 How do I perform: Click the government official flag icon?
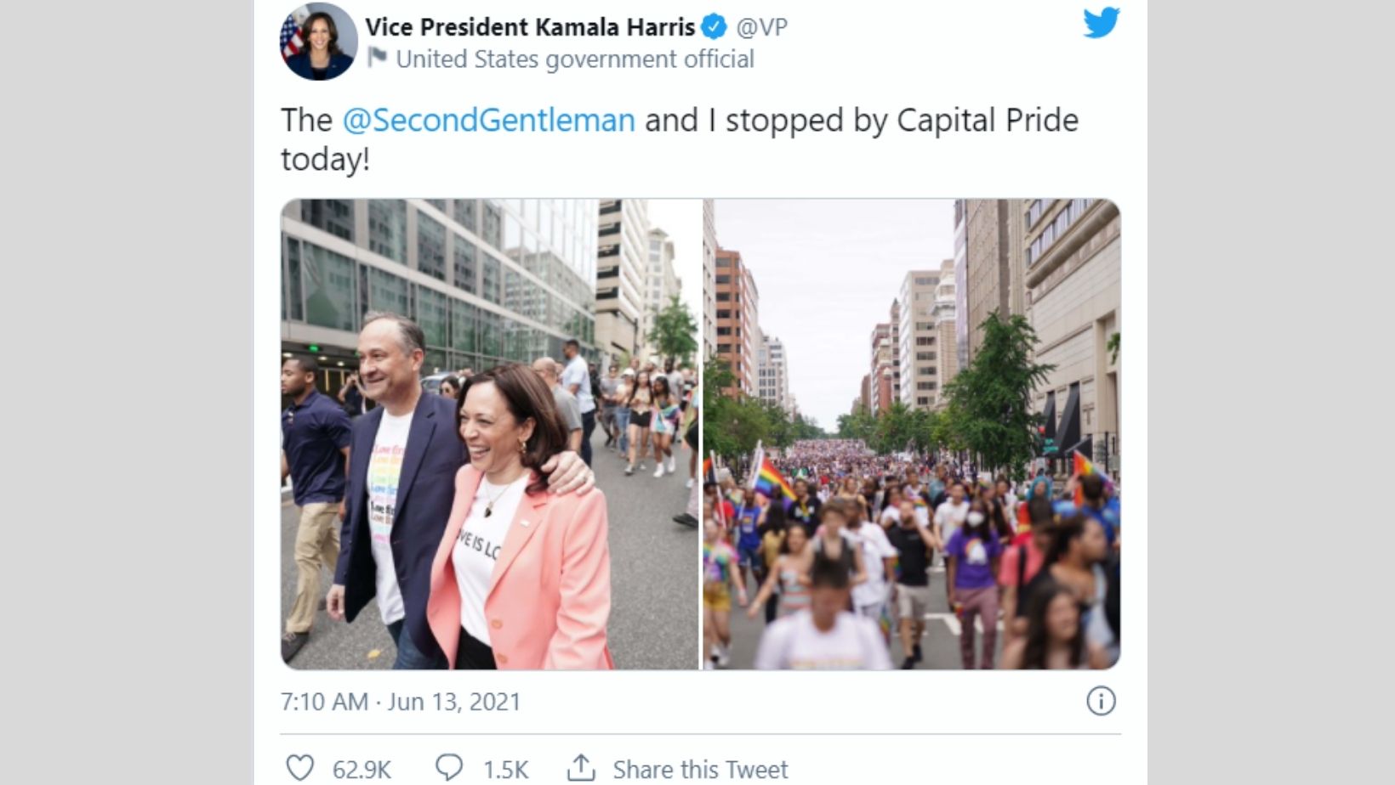(377, 59)
